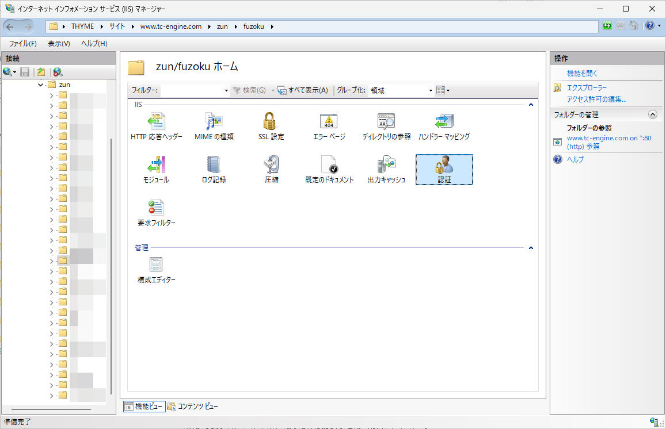Switch to コンテンツ ビュー tab

coord(192,407)
